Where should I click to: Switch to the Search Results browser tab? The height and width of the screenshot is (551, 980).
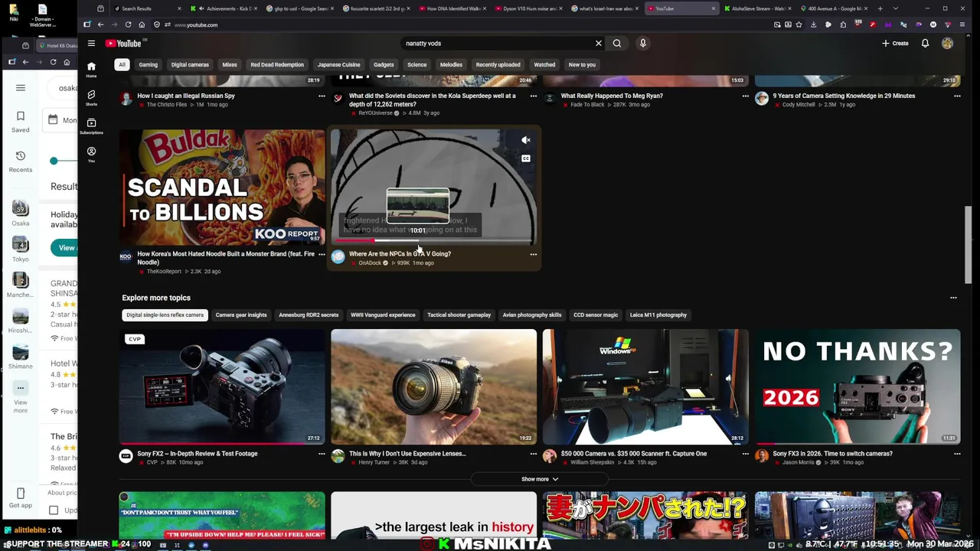tap(145, 8)
